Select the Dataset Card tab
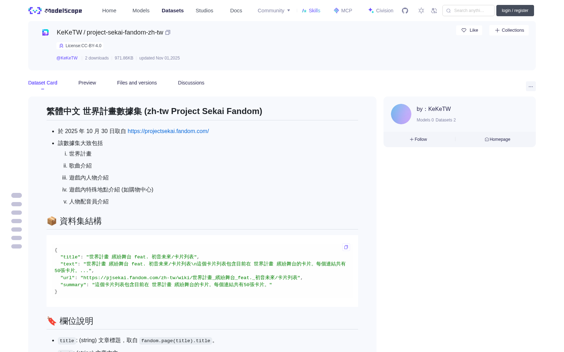 pos(43,83)
